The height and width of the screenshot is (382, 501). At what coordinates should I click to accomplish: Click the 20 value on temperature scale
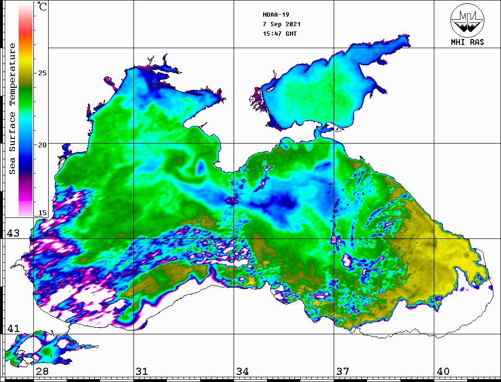(42, 145)
